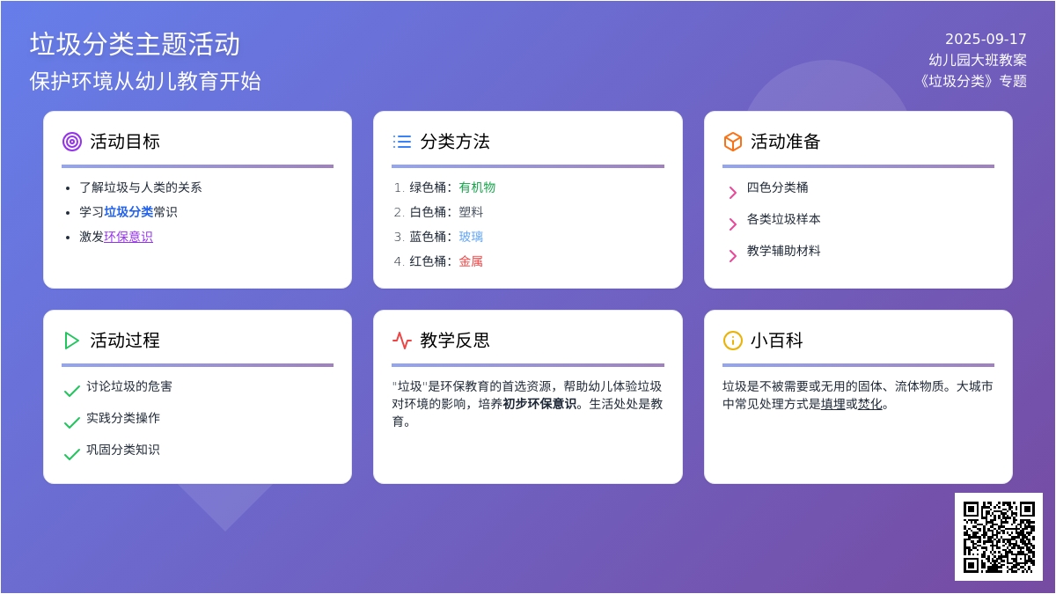This screenshot has width=1056, height=594.
Task: Click the red 金属 label
Action: tap(471, 261)
